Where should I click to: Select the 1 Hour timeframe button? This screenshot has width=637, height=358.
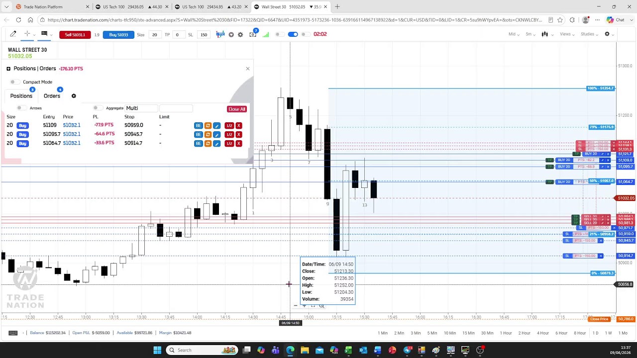[506, 333]
